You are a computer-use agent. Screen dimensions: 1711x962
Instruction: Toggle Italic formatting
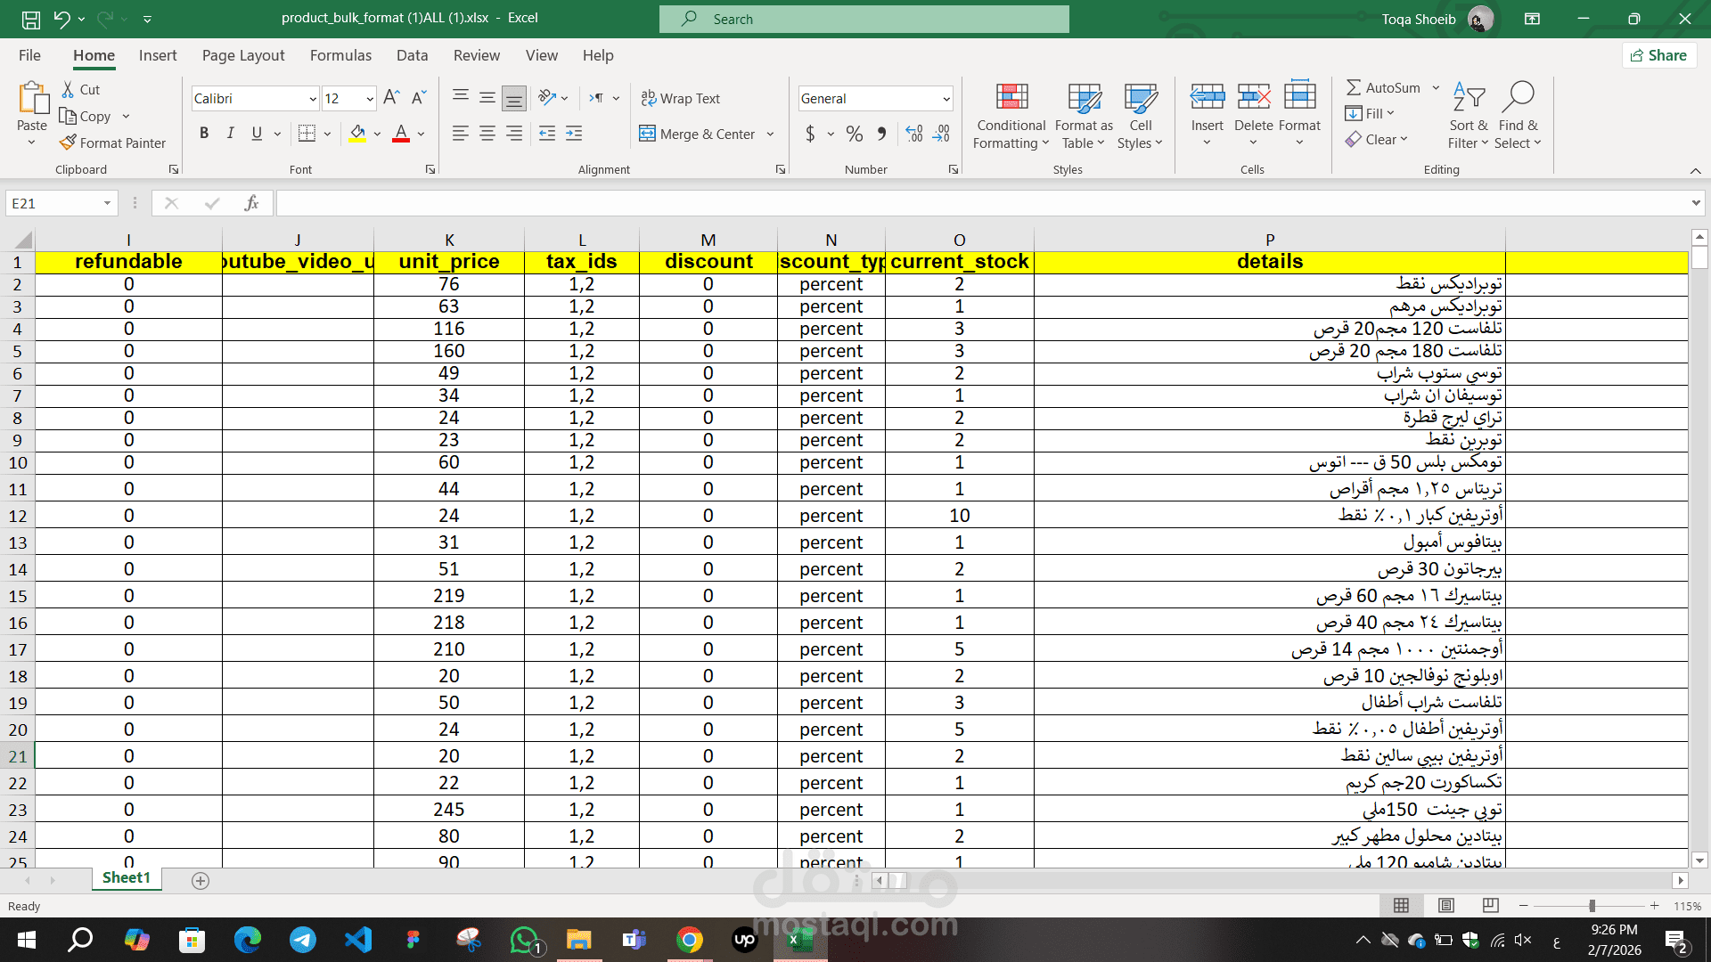pos(231,134)
